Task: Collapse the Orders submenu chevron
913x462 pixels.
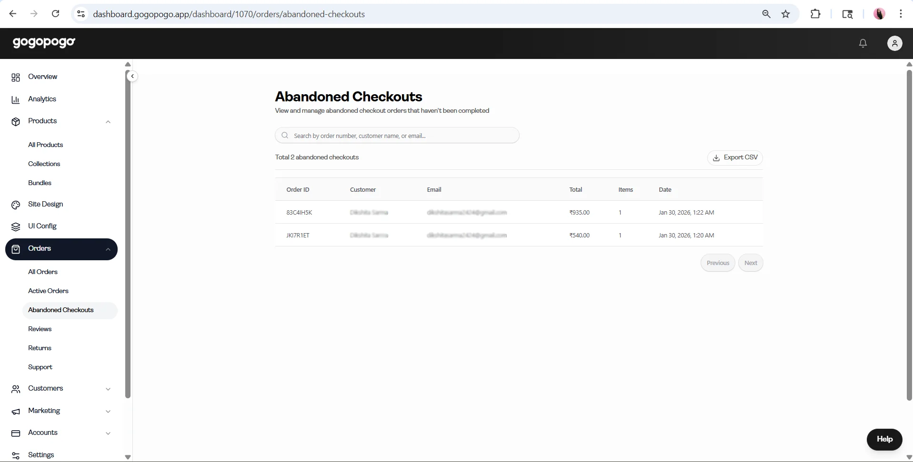Action: click(108, 249)
